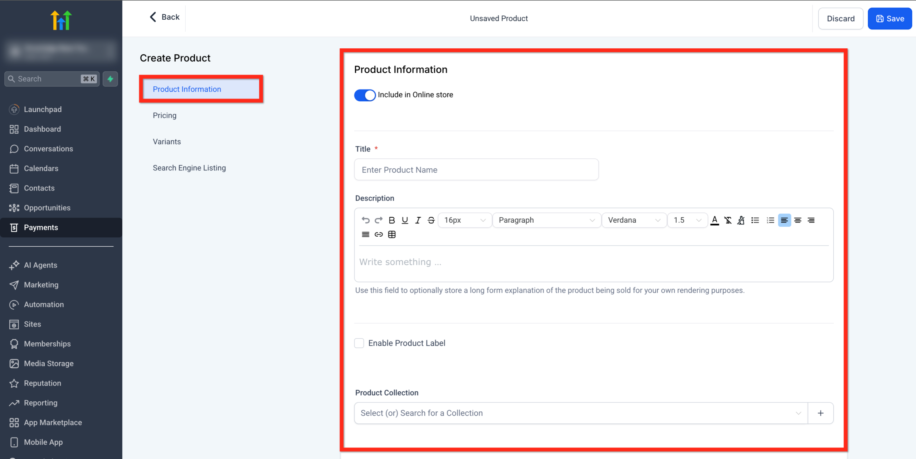Viewport: 916px width, 459px height.
Task: Open the Payments section in the sidebar
Action: (x=41, y=227)
